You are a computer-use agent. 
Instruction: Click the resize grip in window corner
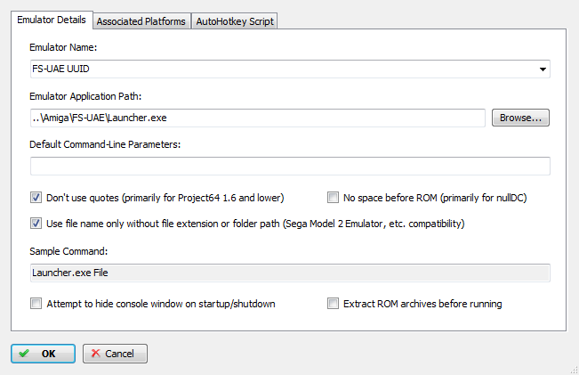(x=575, y=371)
